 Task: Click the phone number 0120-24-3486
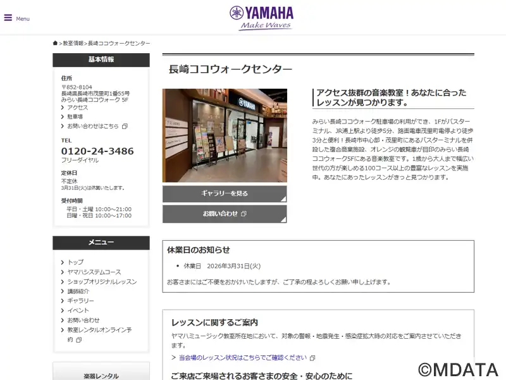pos(97,151)
